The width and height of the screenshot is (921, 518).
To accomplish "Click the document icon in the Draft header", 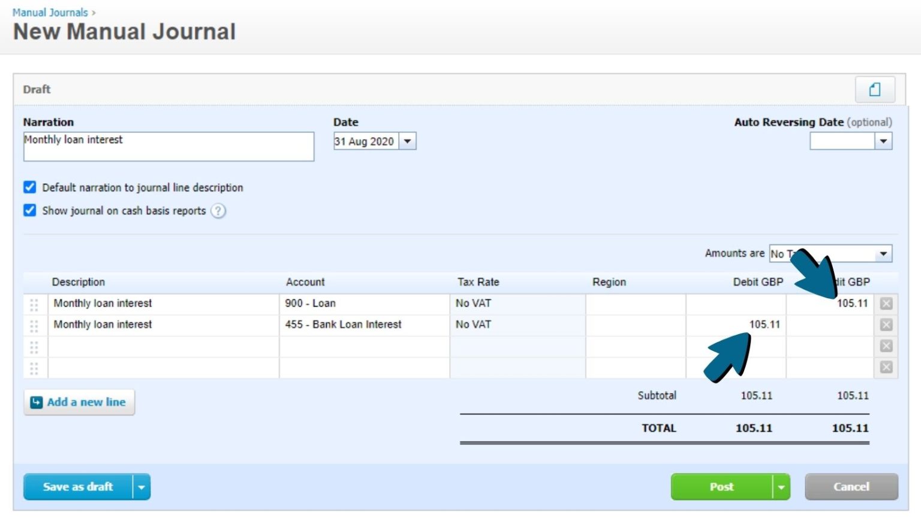I will [875, 89].
